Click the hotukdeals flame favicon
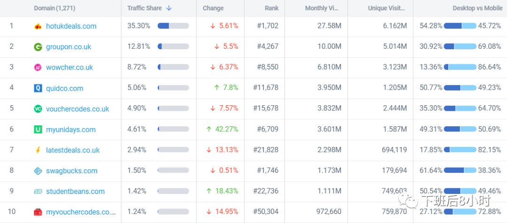The width and height of the screenshot is (507, 223). [38, 26]
